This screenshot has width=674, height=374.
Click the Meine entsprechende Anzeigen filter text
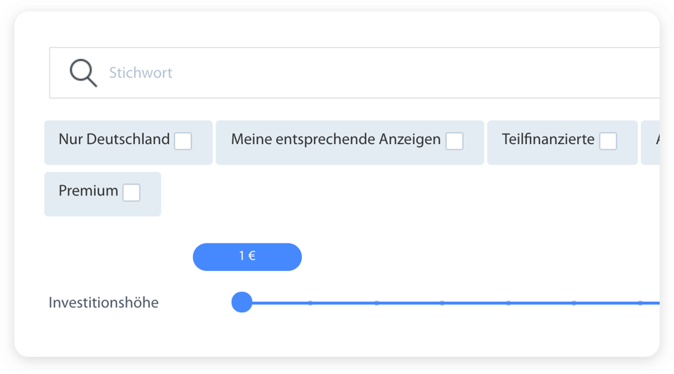[336, 140]
